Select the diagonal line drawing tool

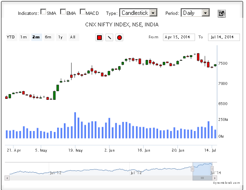[x=109, y=37]
